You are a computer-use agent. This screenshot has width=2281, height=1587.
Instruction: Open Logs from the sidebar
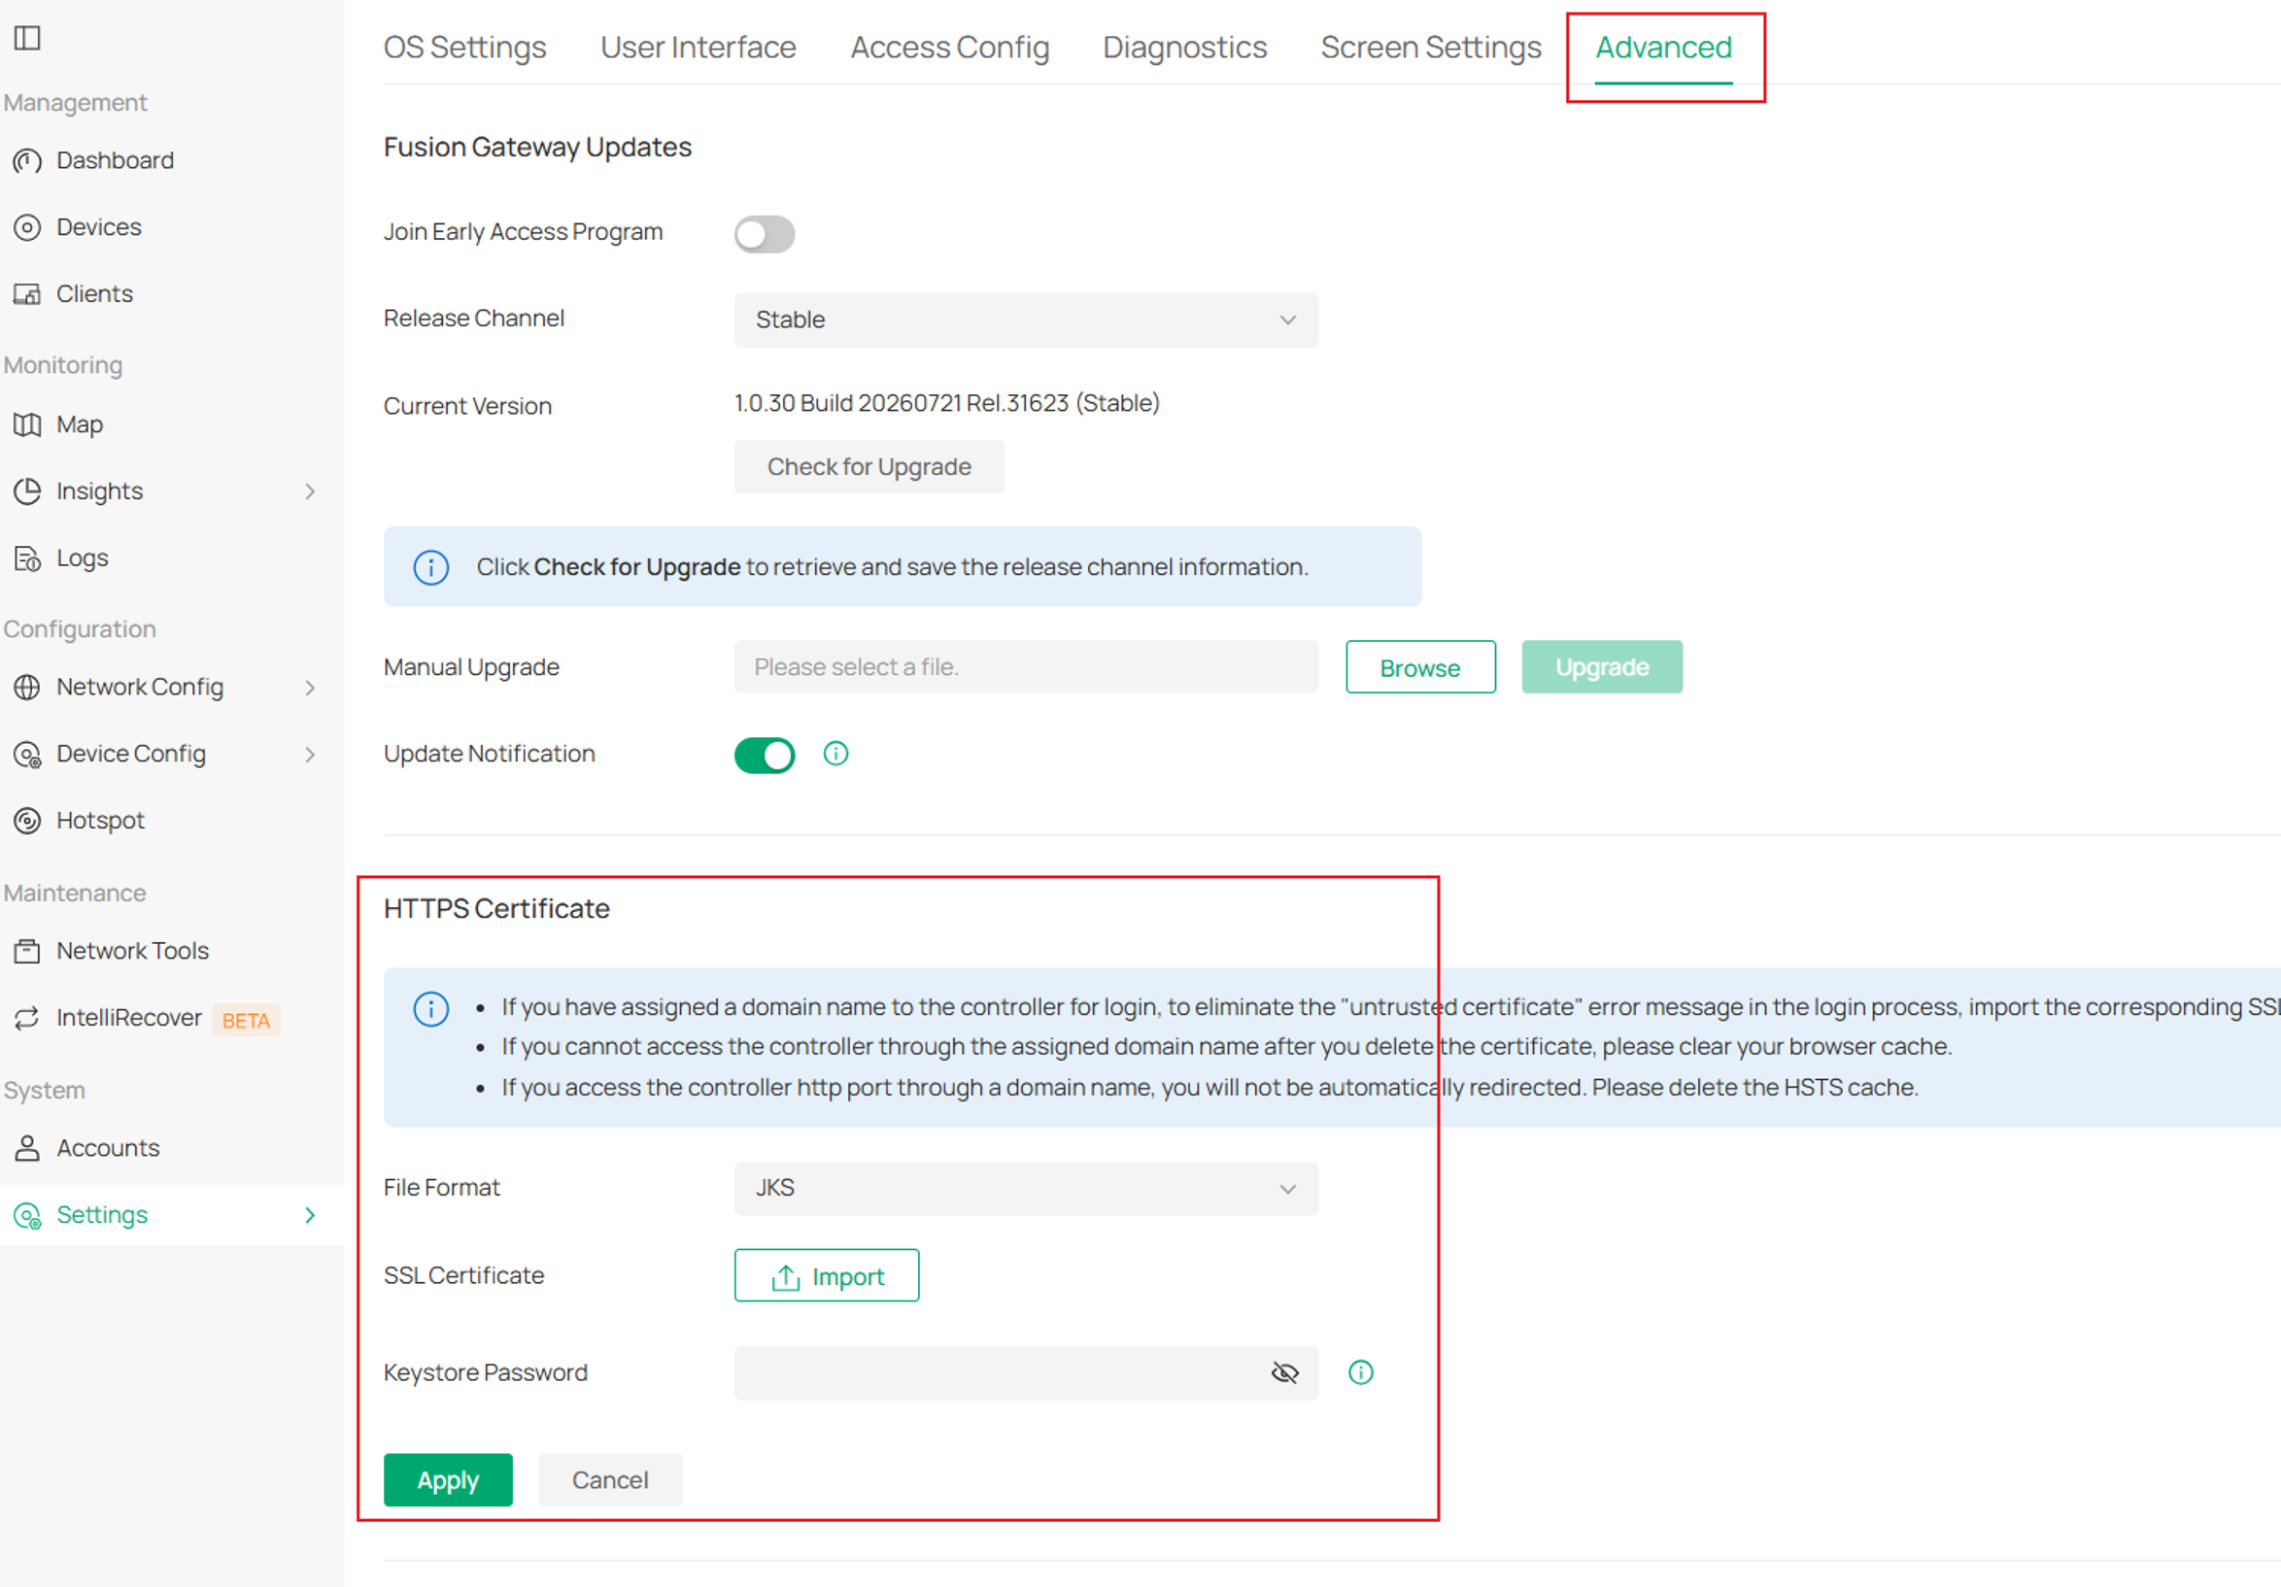(x=82, y=558)
